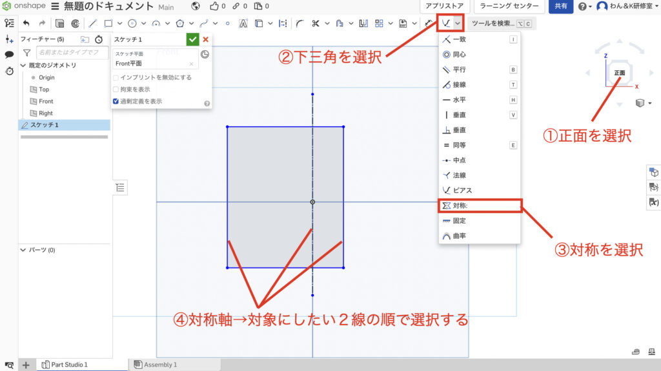Screen dimensions: 661x371
Task: Select the Dimension tool
Action: coord(429,24)
